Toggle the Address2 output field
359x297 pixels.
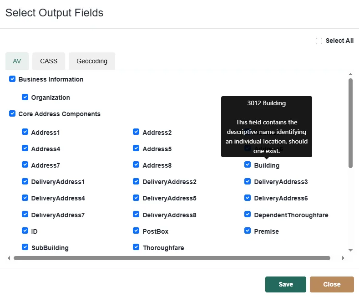coord(136,132)
